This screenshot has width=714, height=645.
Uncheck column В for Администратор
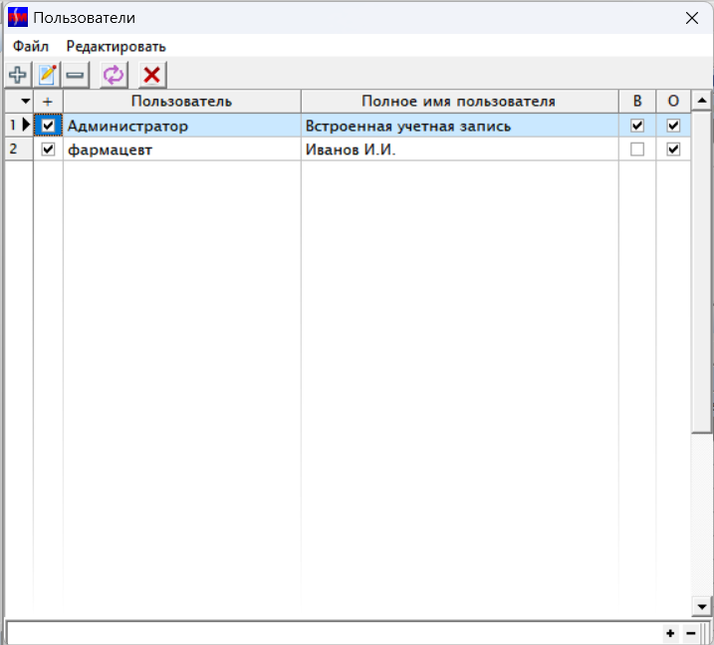(x=637, y=126)
